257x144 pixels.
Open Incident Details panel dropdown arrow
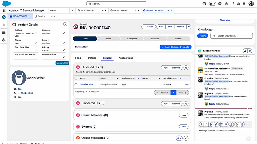coord(65,24)
